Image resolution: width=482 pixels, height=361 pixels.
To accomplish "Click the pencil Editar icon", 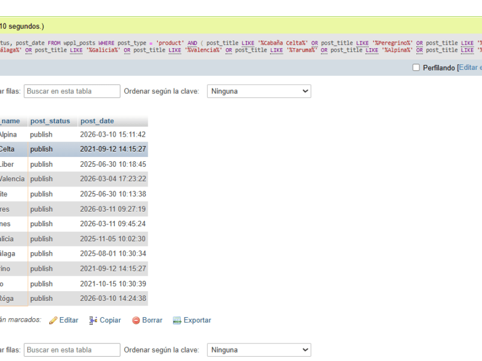I will point(53,320).
